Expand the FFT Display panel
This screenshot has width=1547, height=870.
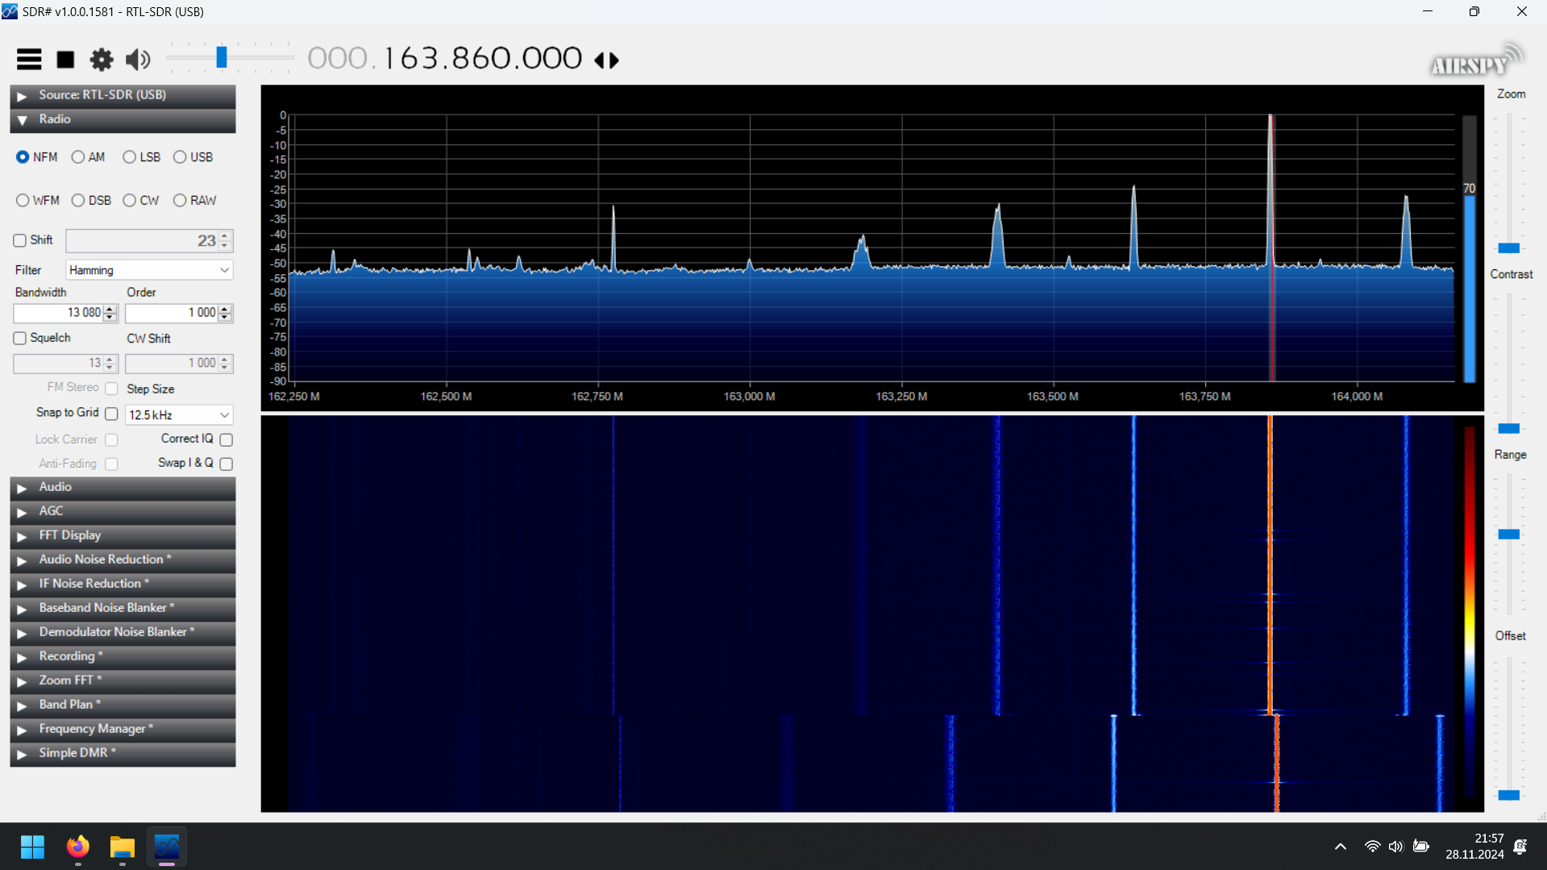[x=123, y=535]
